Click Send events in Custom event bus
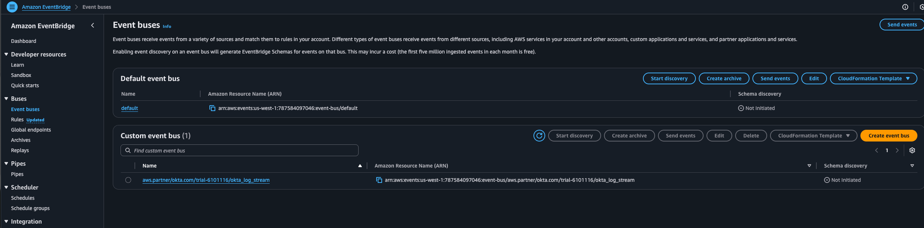The image size is (924, 228). pyautogui.click(x=680, y=136)
